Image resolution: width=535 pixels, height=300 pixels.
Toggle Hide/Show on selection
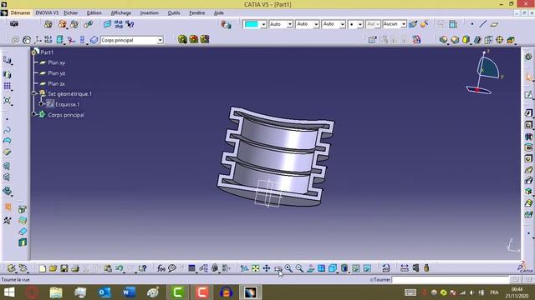coord(356,268)
